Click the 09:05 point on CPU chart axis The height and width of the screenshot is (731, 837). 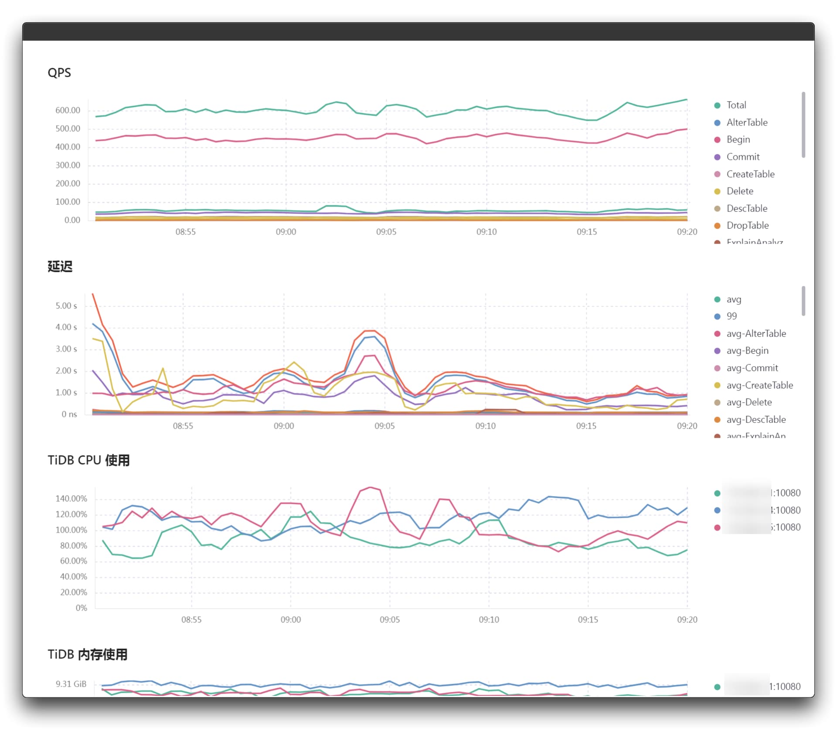pos(389,619)
